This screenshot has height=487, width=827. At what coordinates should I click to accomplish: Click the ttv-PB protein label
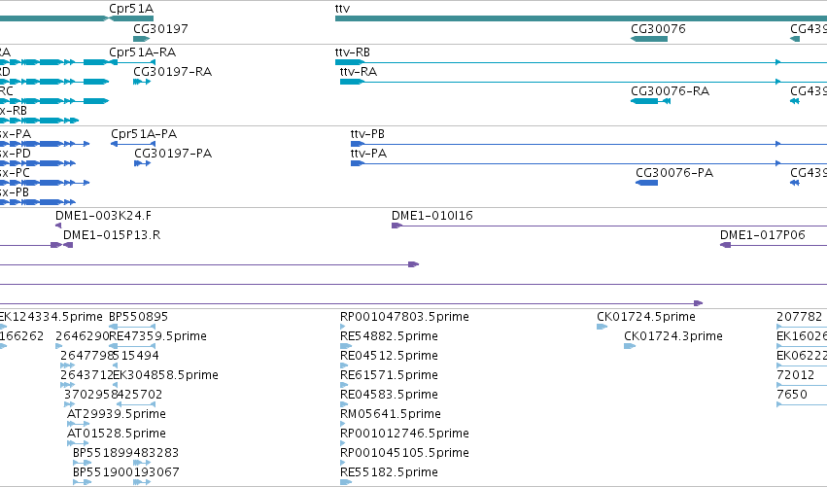(x=367, y=134)
